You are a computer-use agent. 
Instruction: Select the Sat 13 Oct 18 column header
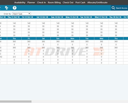(x=42, y=17)
